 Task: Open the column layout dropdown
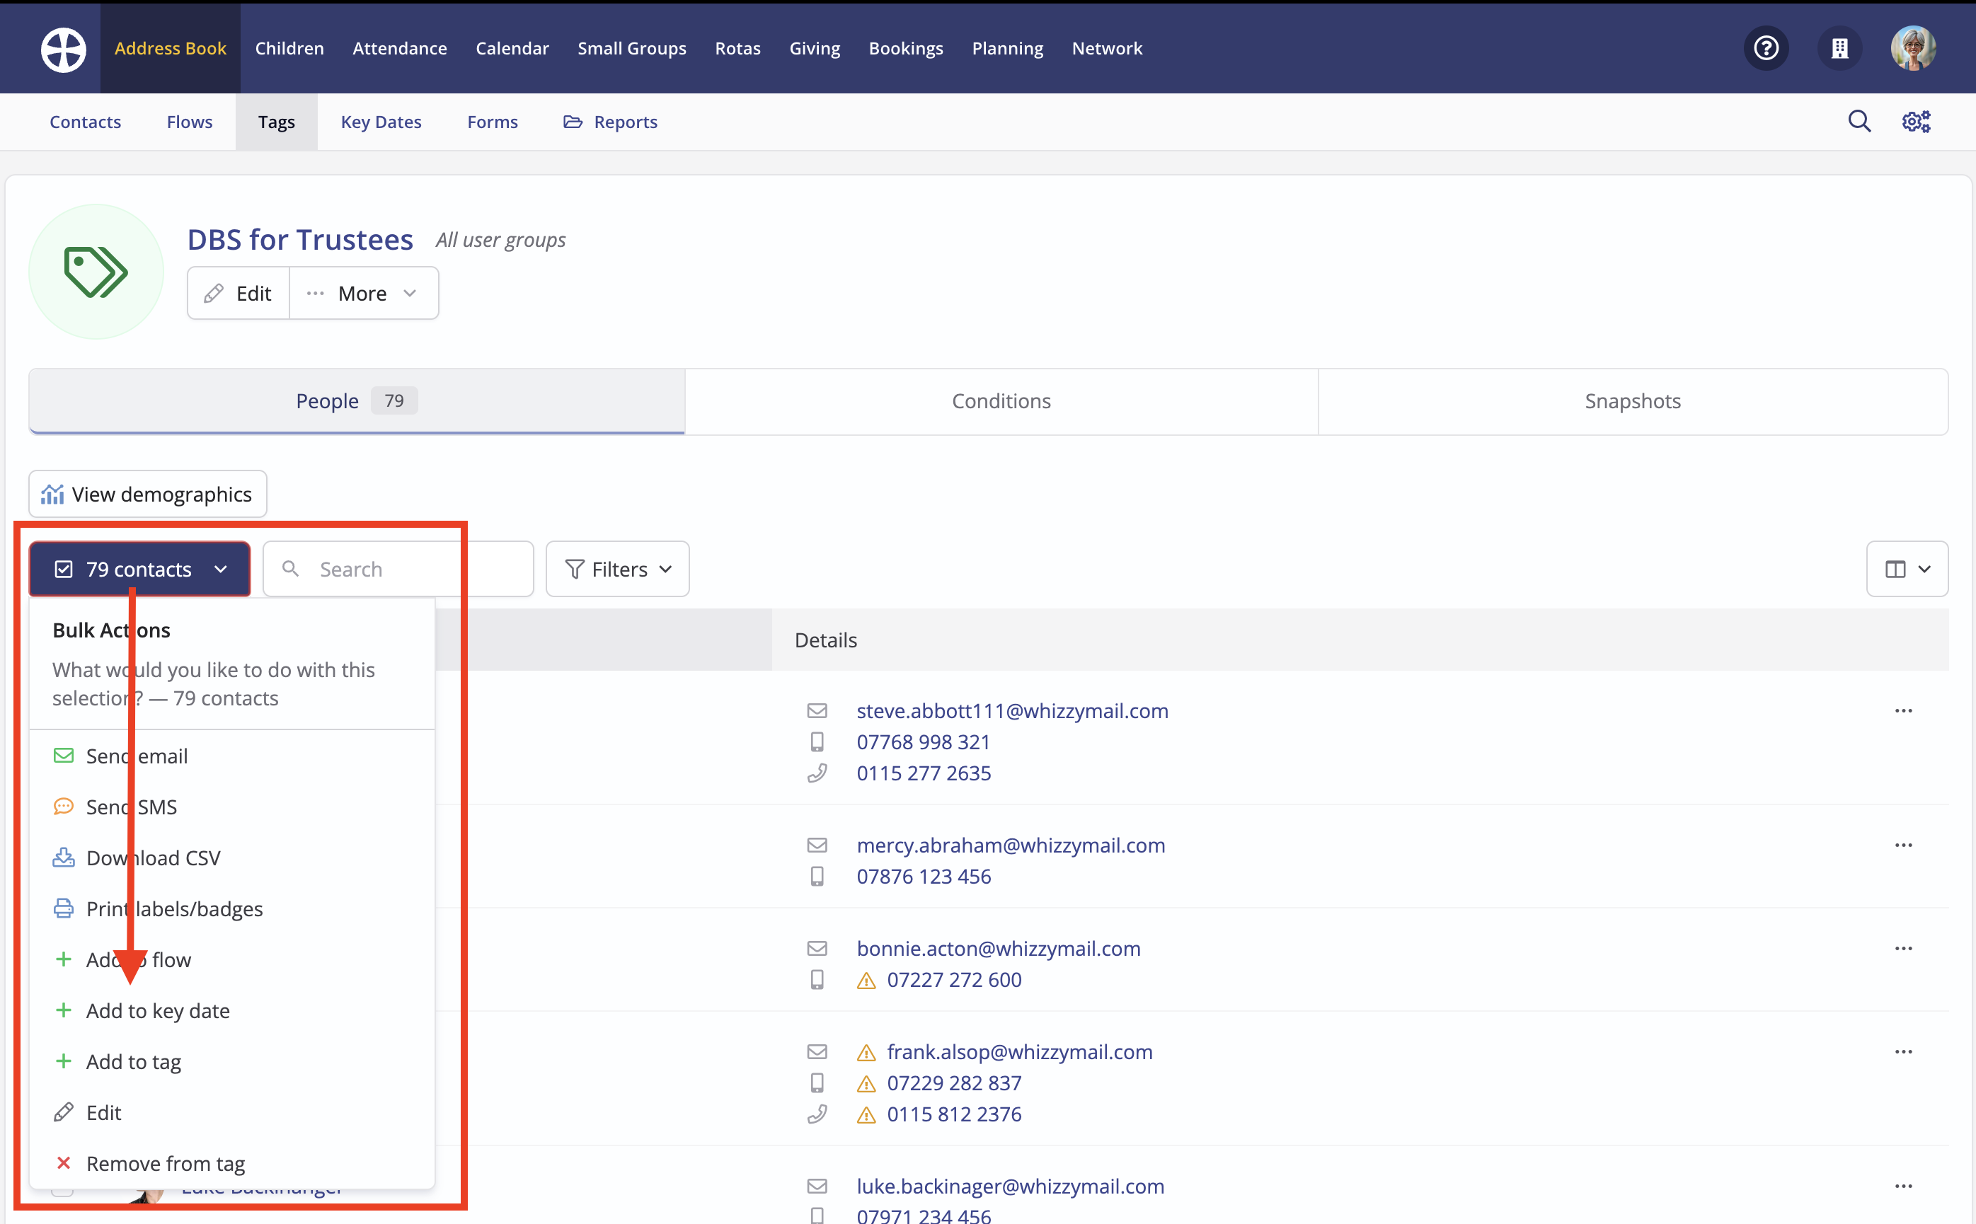click(x=1907, y=569)
